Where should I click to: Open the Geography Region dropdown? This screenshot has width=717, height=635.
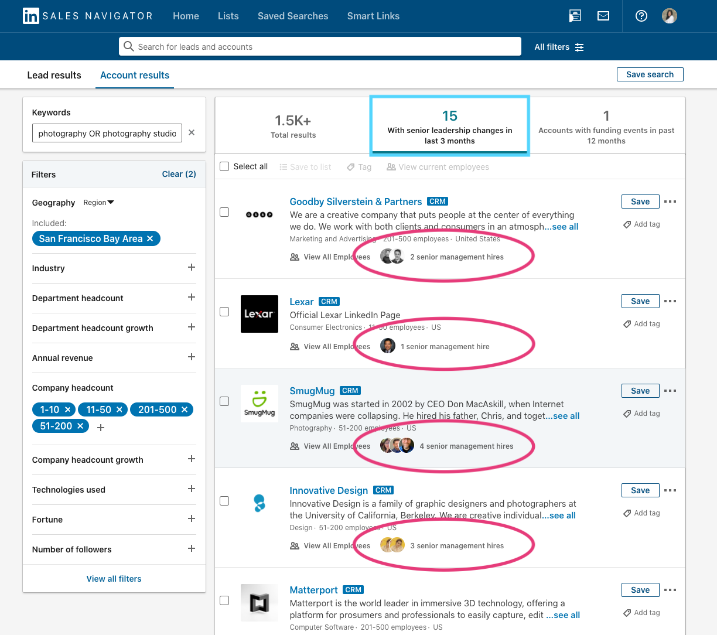pos(99,203)
